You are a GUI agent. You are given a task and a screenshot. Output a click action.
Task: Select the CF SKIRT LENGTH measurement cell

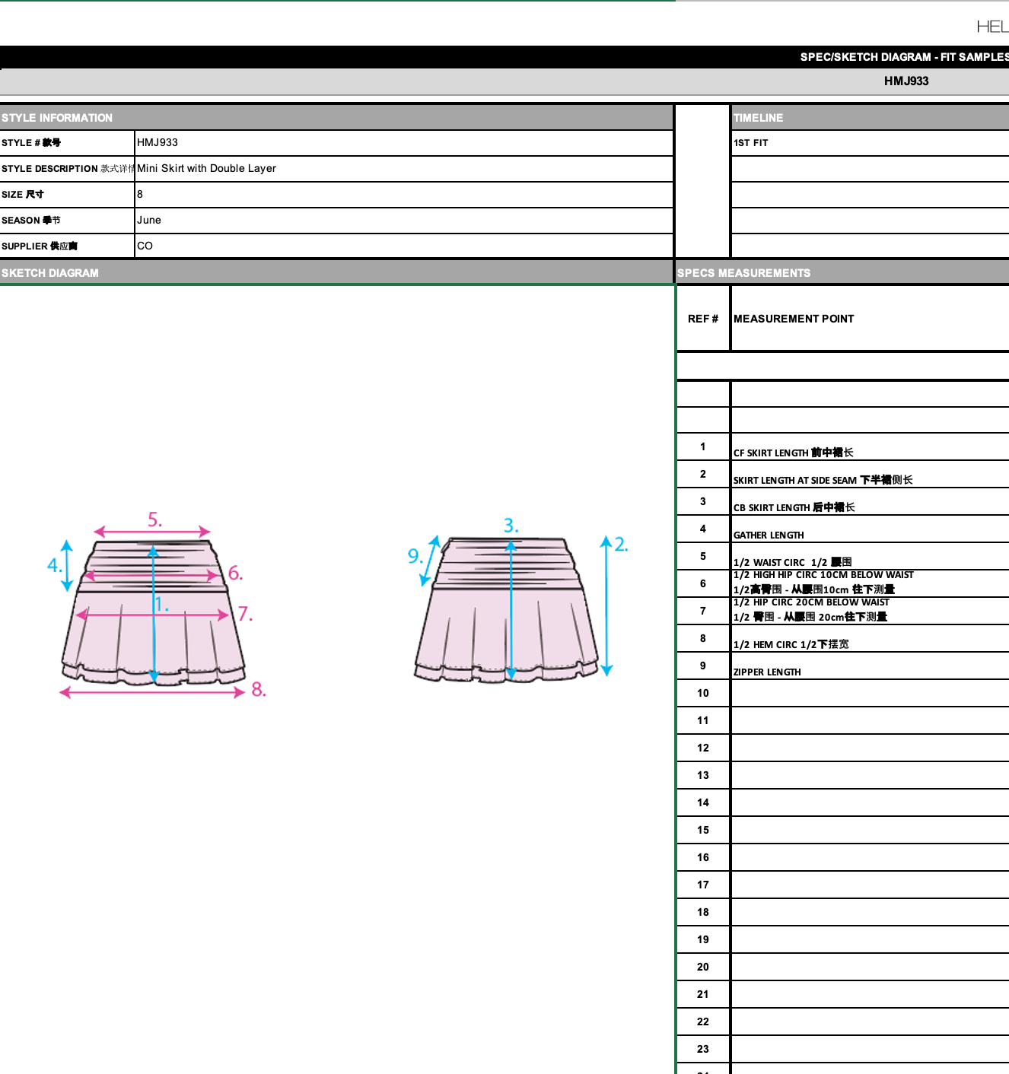(x=871, y=447)
